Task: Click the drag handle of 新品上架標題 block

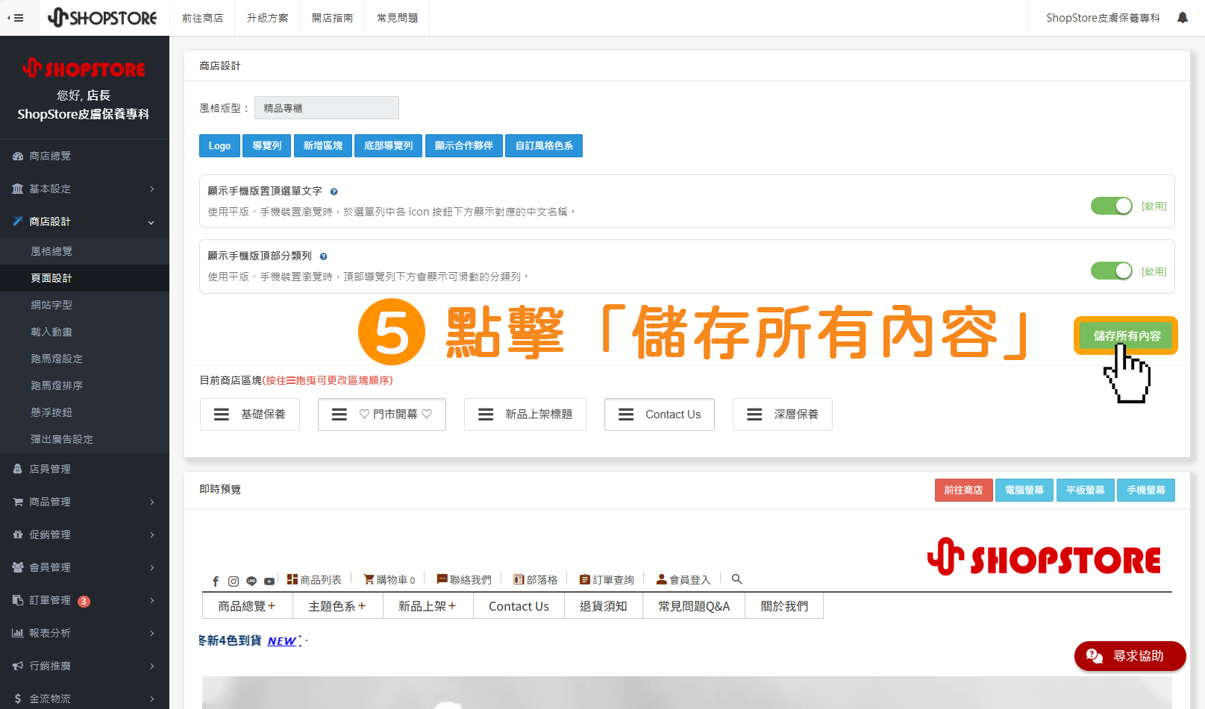Action: coord(486,415)
